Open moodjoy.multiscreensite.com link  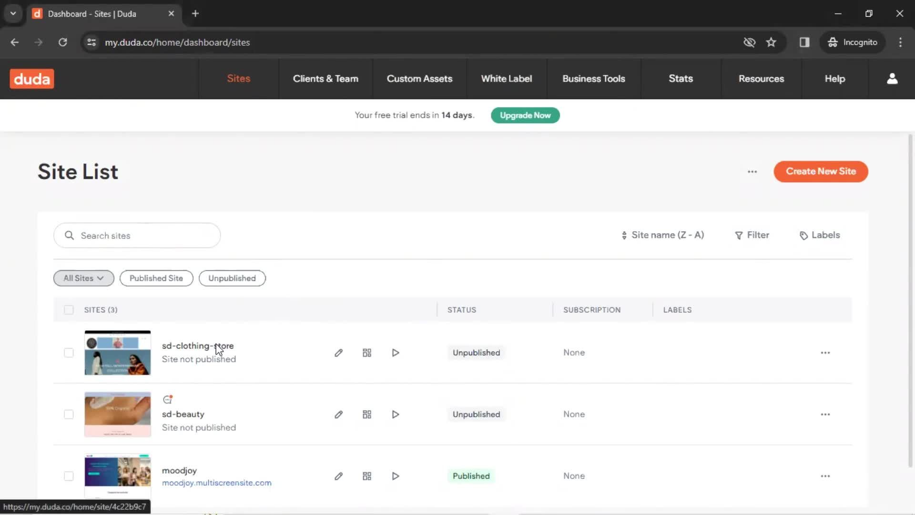click(217, 483)
